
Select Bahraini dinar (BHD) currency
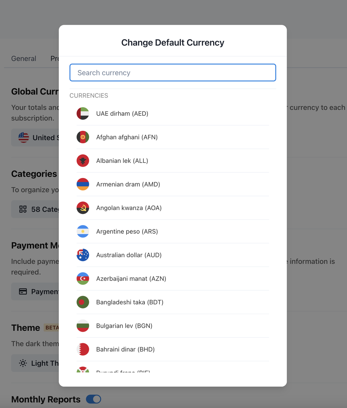tap(125, 349)
